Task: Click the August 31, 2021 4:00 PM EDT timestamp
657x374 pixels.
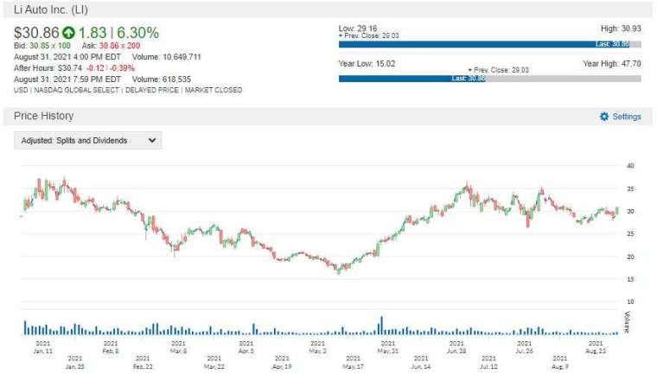Action: (67, 57)
